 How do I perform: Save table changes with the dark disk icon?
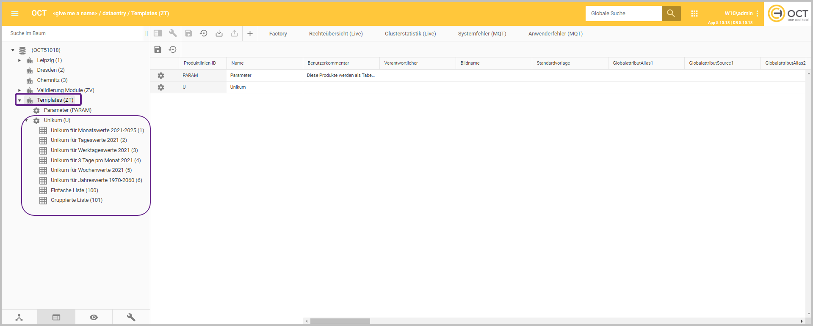click(x=158, y=49)
